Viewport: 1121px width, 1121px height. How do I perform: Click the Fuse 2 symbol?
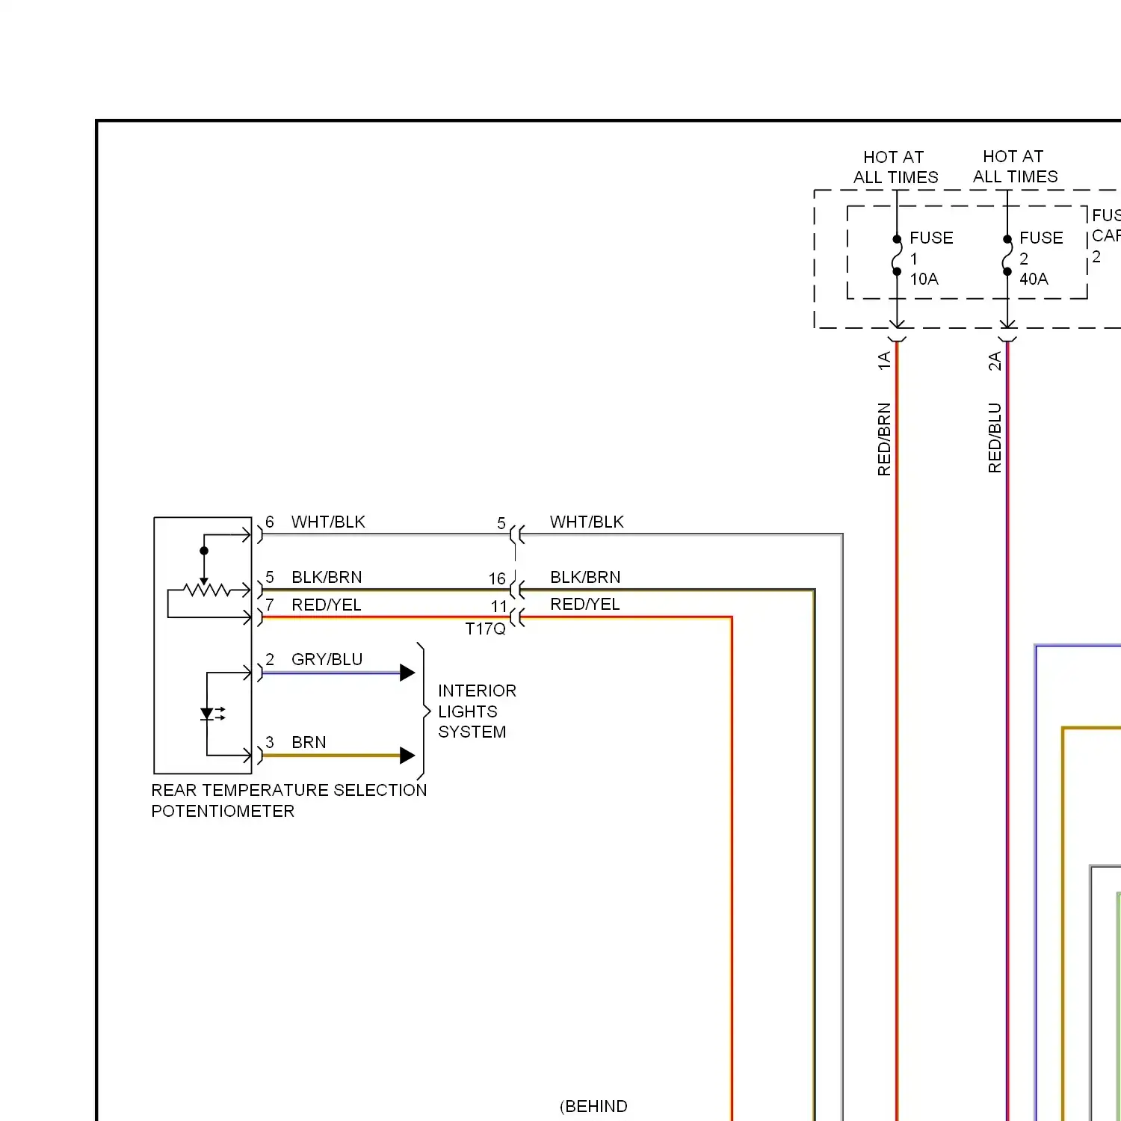(1007, 256)
